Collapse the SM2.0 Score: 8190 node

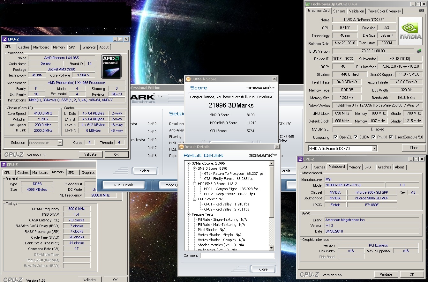[x=194, y=168]
